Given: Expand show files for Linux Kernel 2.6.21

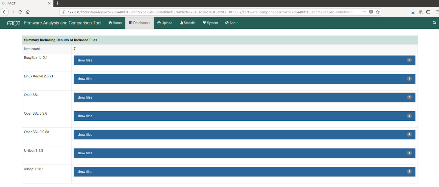Looking at the screenshot, I should point(244,79).
